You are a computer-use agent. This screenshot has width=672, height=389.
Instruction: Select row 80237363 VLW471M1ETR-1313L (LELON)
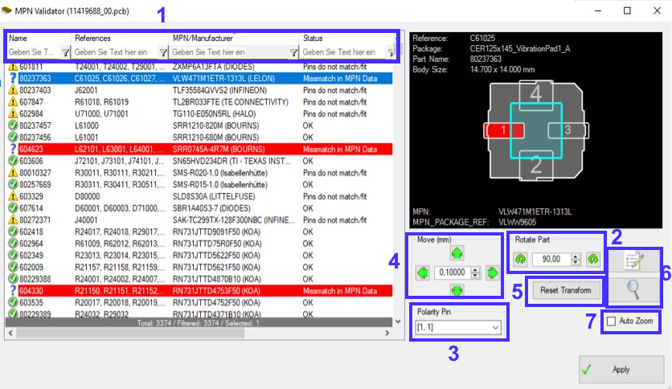pos(199,79)
